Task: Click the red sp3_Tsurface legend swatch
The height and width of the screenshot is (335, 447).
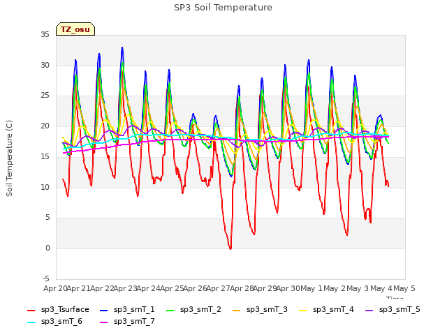Action: (31, 310)
